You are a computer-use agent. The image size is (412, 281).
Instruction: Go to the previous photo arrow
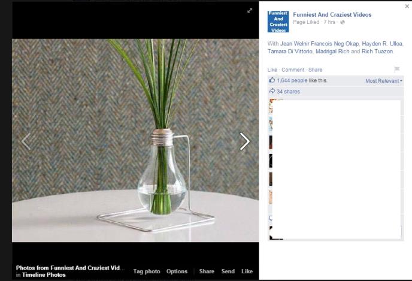click(x=26, y=141)
